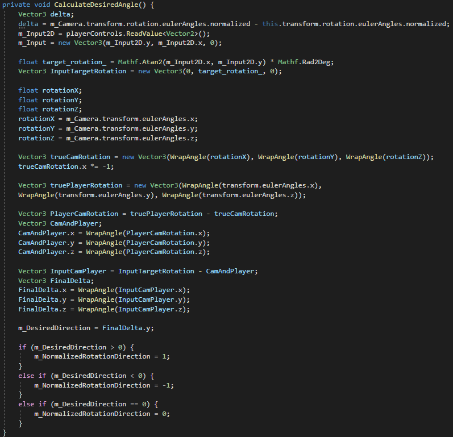Click the line 'trueCamRotation.x *= -1;'
The width and height of the screenshot is (453, 437).
pos(66,167)
